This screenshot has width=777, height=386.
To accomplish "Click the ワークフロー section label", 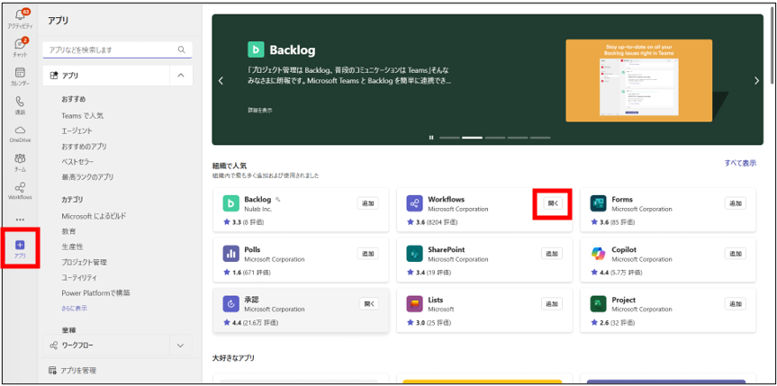I will pos(77,345).
